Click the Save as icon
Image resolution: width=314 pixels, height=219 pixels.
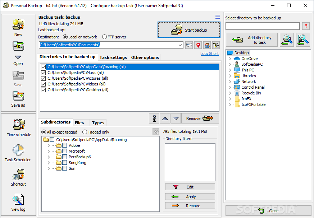[x=18, y=96]
